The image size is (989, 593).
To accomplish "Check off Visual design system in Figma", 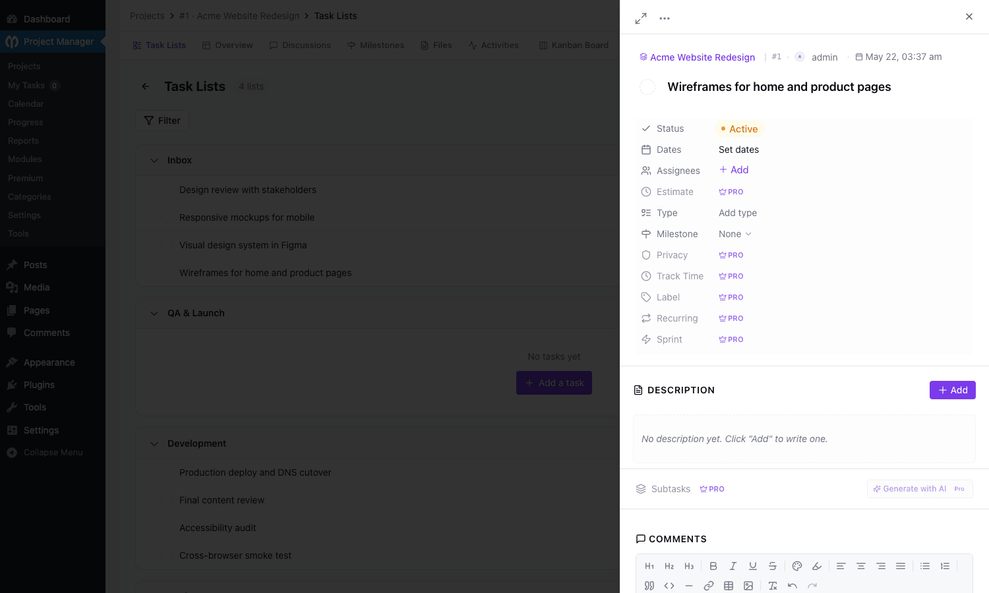I will pyautogui.click(x=168, y=245).
